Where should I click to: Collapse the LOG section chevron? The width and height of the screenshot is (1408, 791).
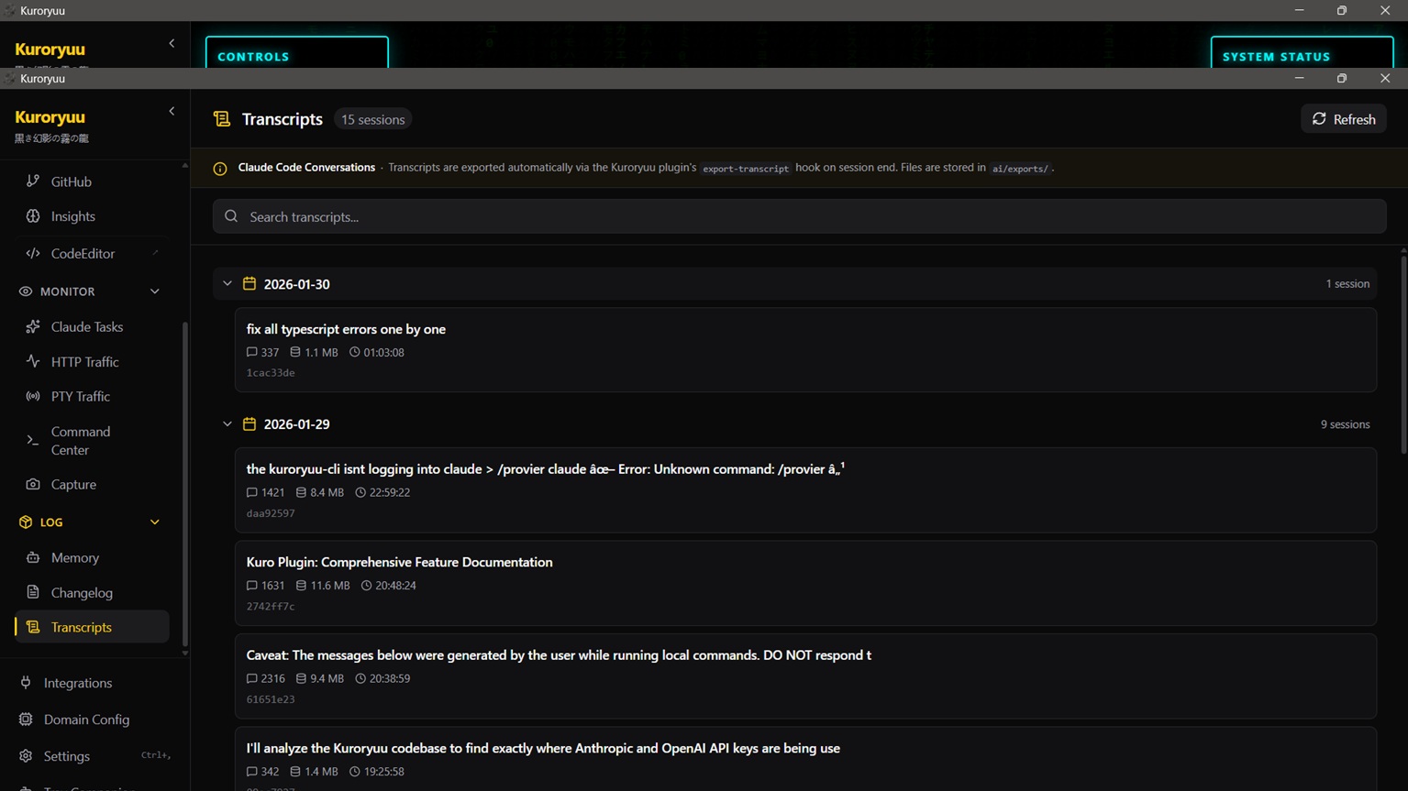pos(154,522)
